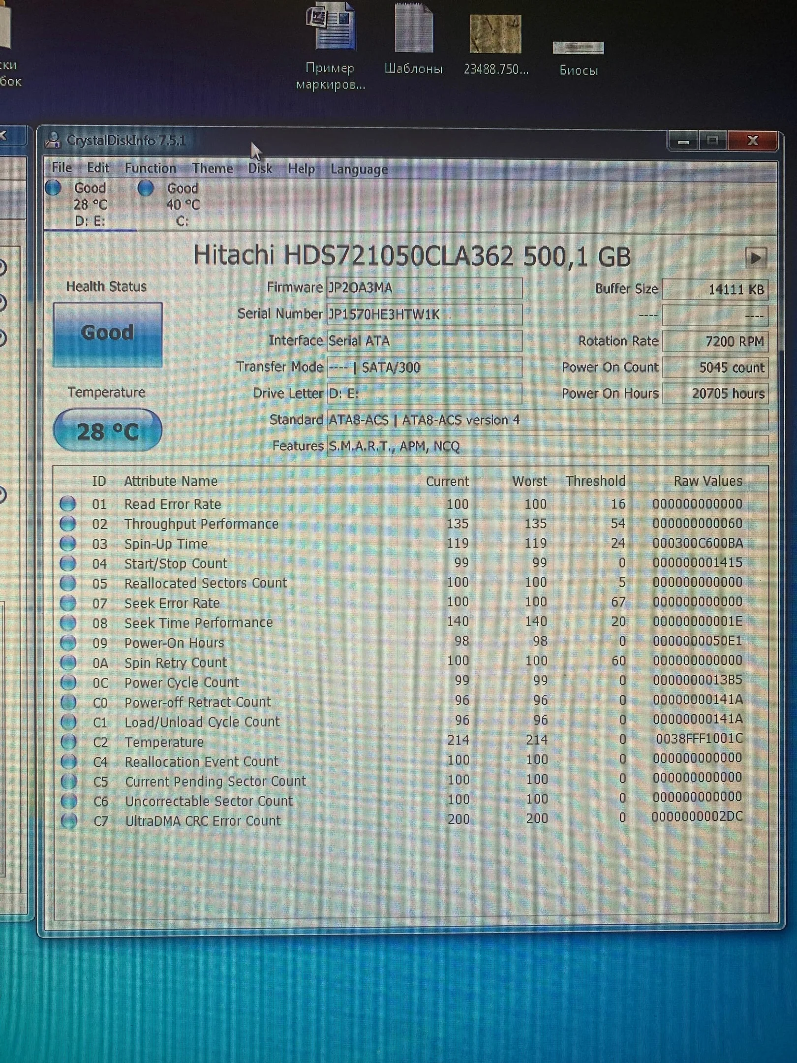This screenshot has height=1063, width=797.
Task: Click the Attribute Name column header
Action: [x=171, y=481]
